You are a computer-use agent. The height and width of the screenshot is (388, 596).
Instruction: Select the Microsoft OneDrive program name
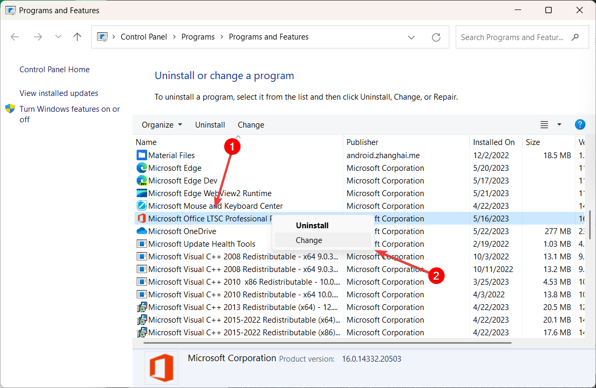click(182, 231)
